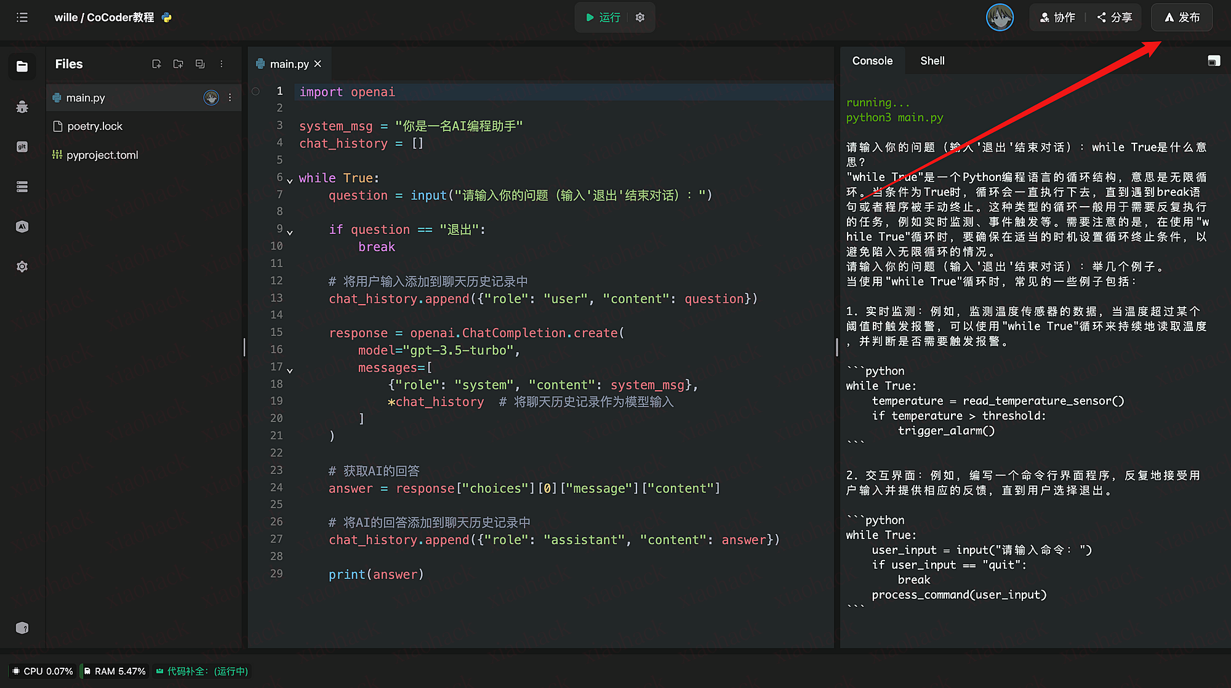Open the database panel in sidebar
Viewport: 1231px width, 688px height.
click(x=22, y=186)
